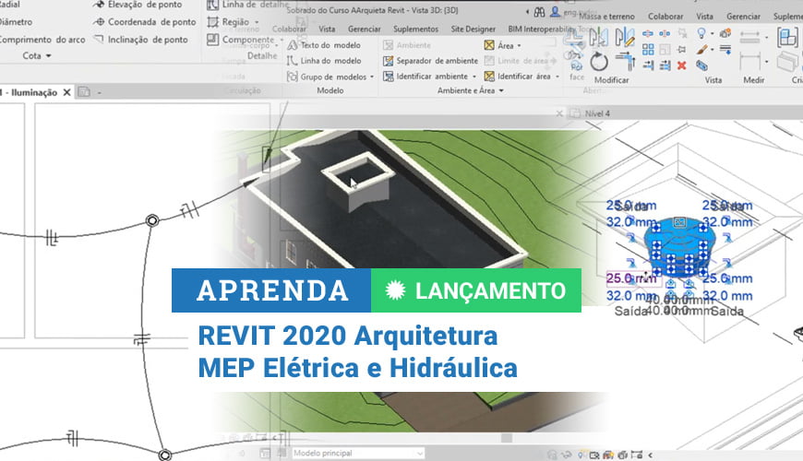Click the lines with blue arrow icon

[x=725, y=50]
